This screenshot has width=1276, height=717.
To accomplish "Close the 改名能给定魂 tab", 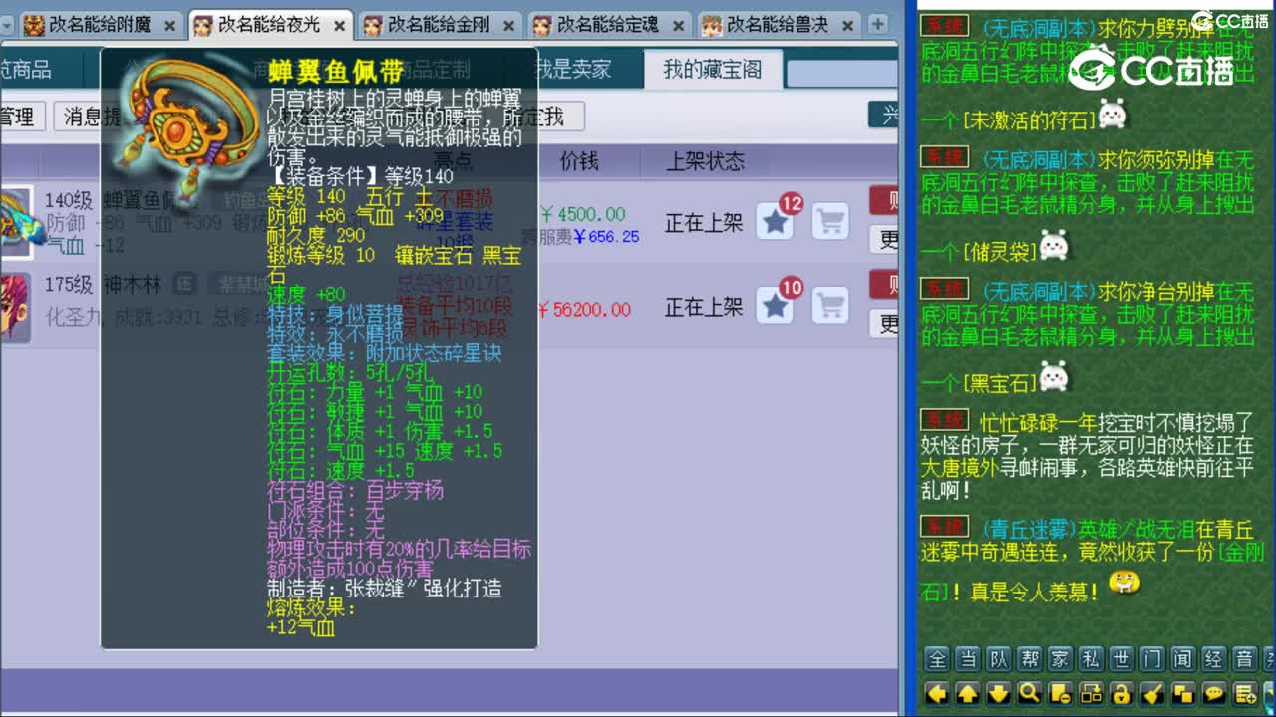I will (678, 26).
